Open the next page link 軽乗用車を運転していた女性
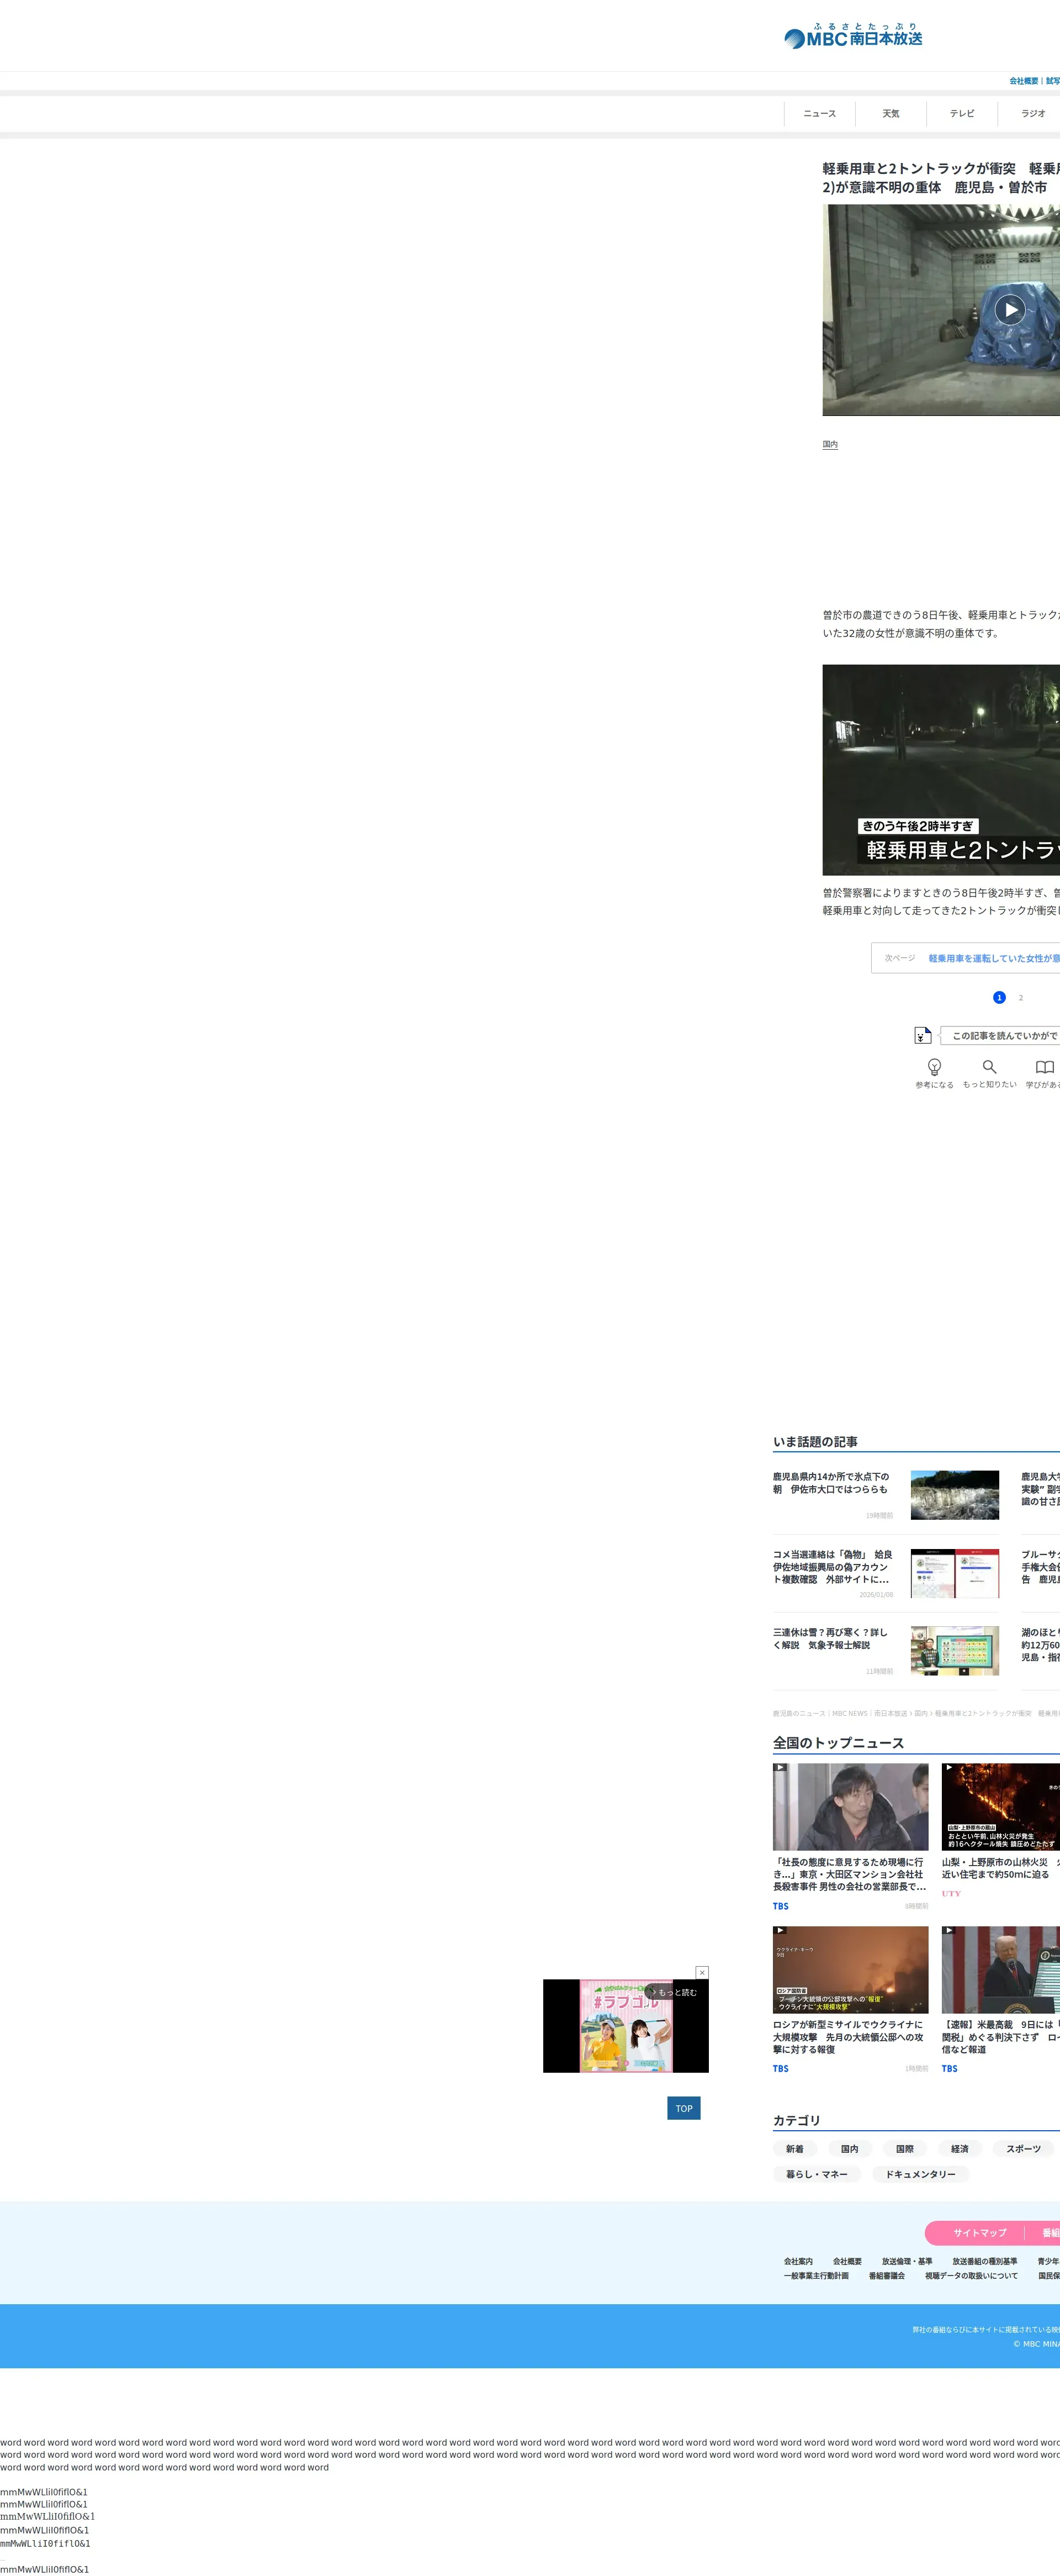Viewport: 1060px width, 2576px height. click(993, 958)
